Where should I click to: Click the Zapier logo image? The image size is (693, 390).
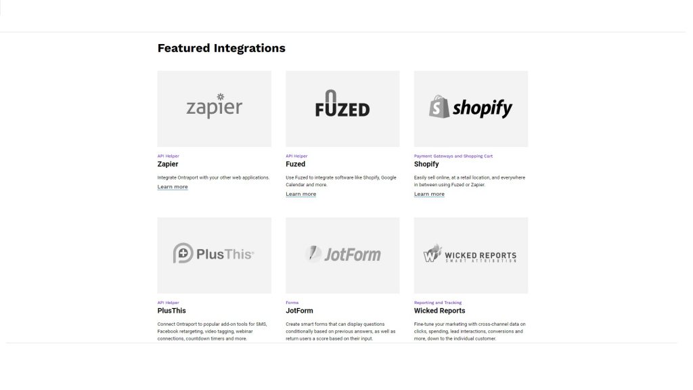pos(214,108)
